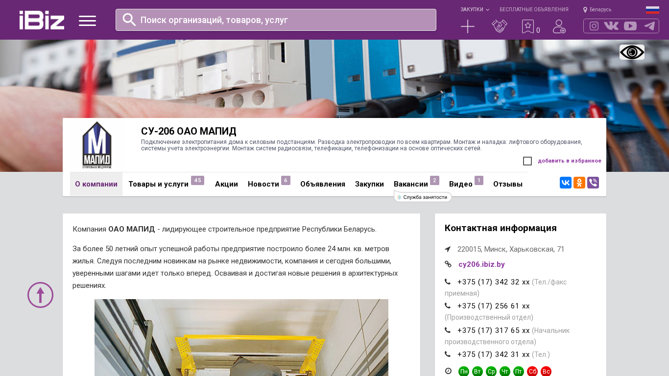Click the address 220015, Минск, Харьковская, 71

coord(511,249)
